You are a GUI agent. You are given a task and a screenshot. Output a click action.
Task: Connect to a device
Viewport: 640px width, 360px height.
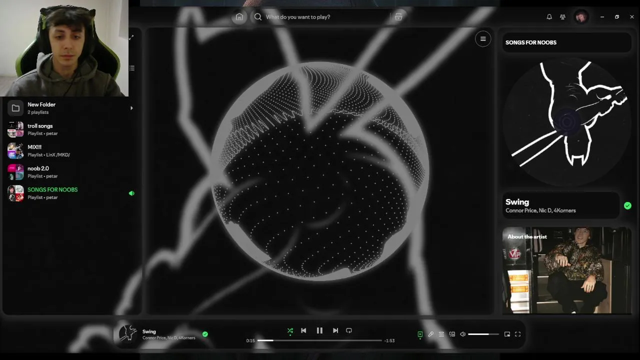click(452, 334)
